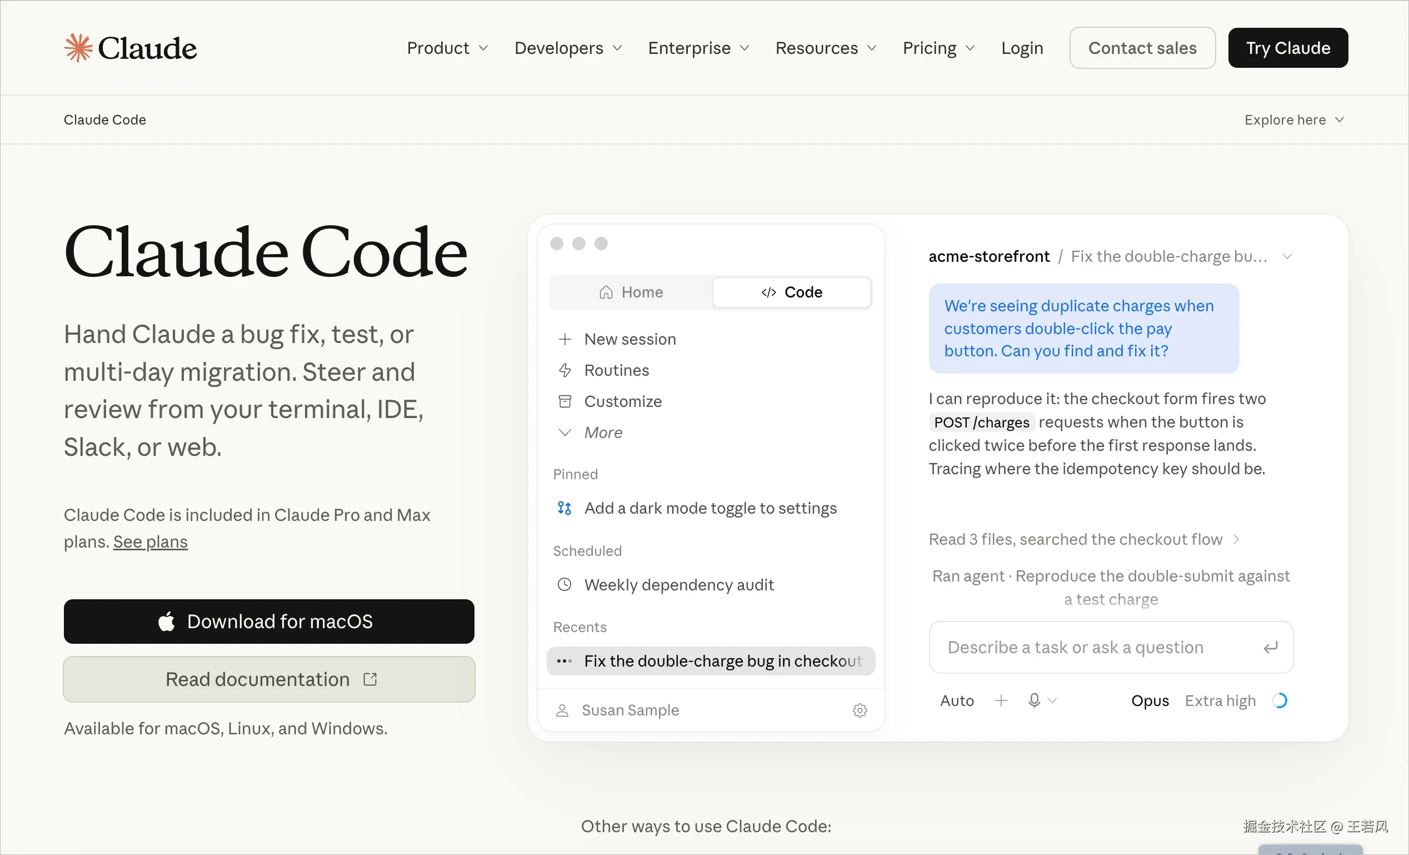1409x855 pixels.
Task: Click the loading spinner indicator
Action: coord(1280,700)
